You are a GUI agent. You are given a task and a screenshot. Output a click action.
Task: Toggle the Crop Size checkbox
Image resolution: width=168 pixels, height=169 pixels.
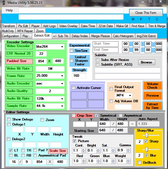[73, 116]
